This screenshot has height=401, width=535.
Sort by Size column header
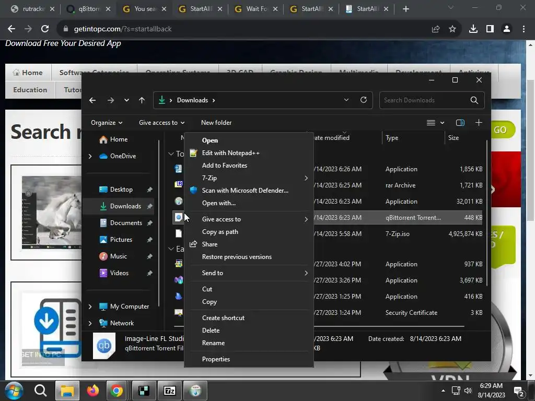453,138
